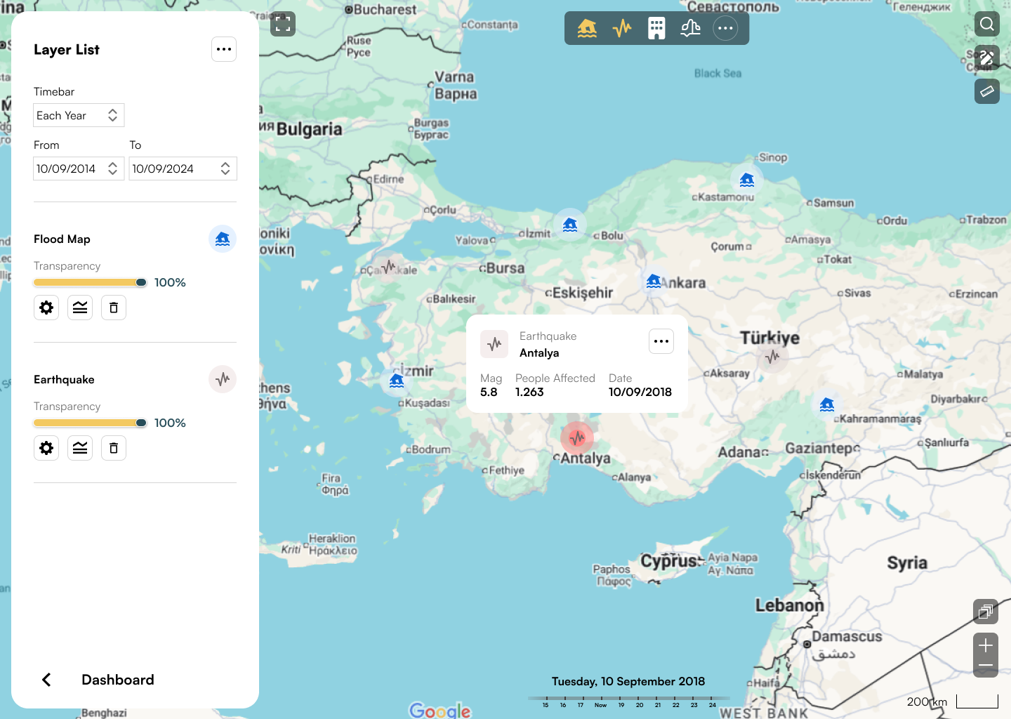Click the magnitude value 5.8
The width and height of the screenshot is (1011, 719).
[489, 392]
